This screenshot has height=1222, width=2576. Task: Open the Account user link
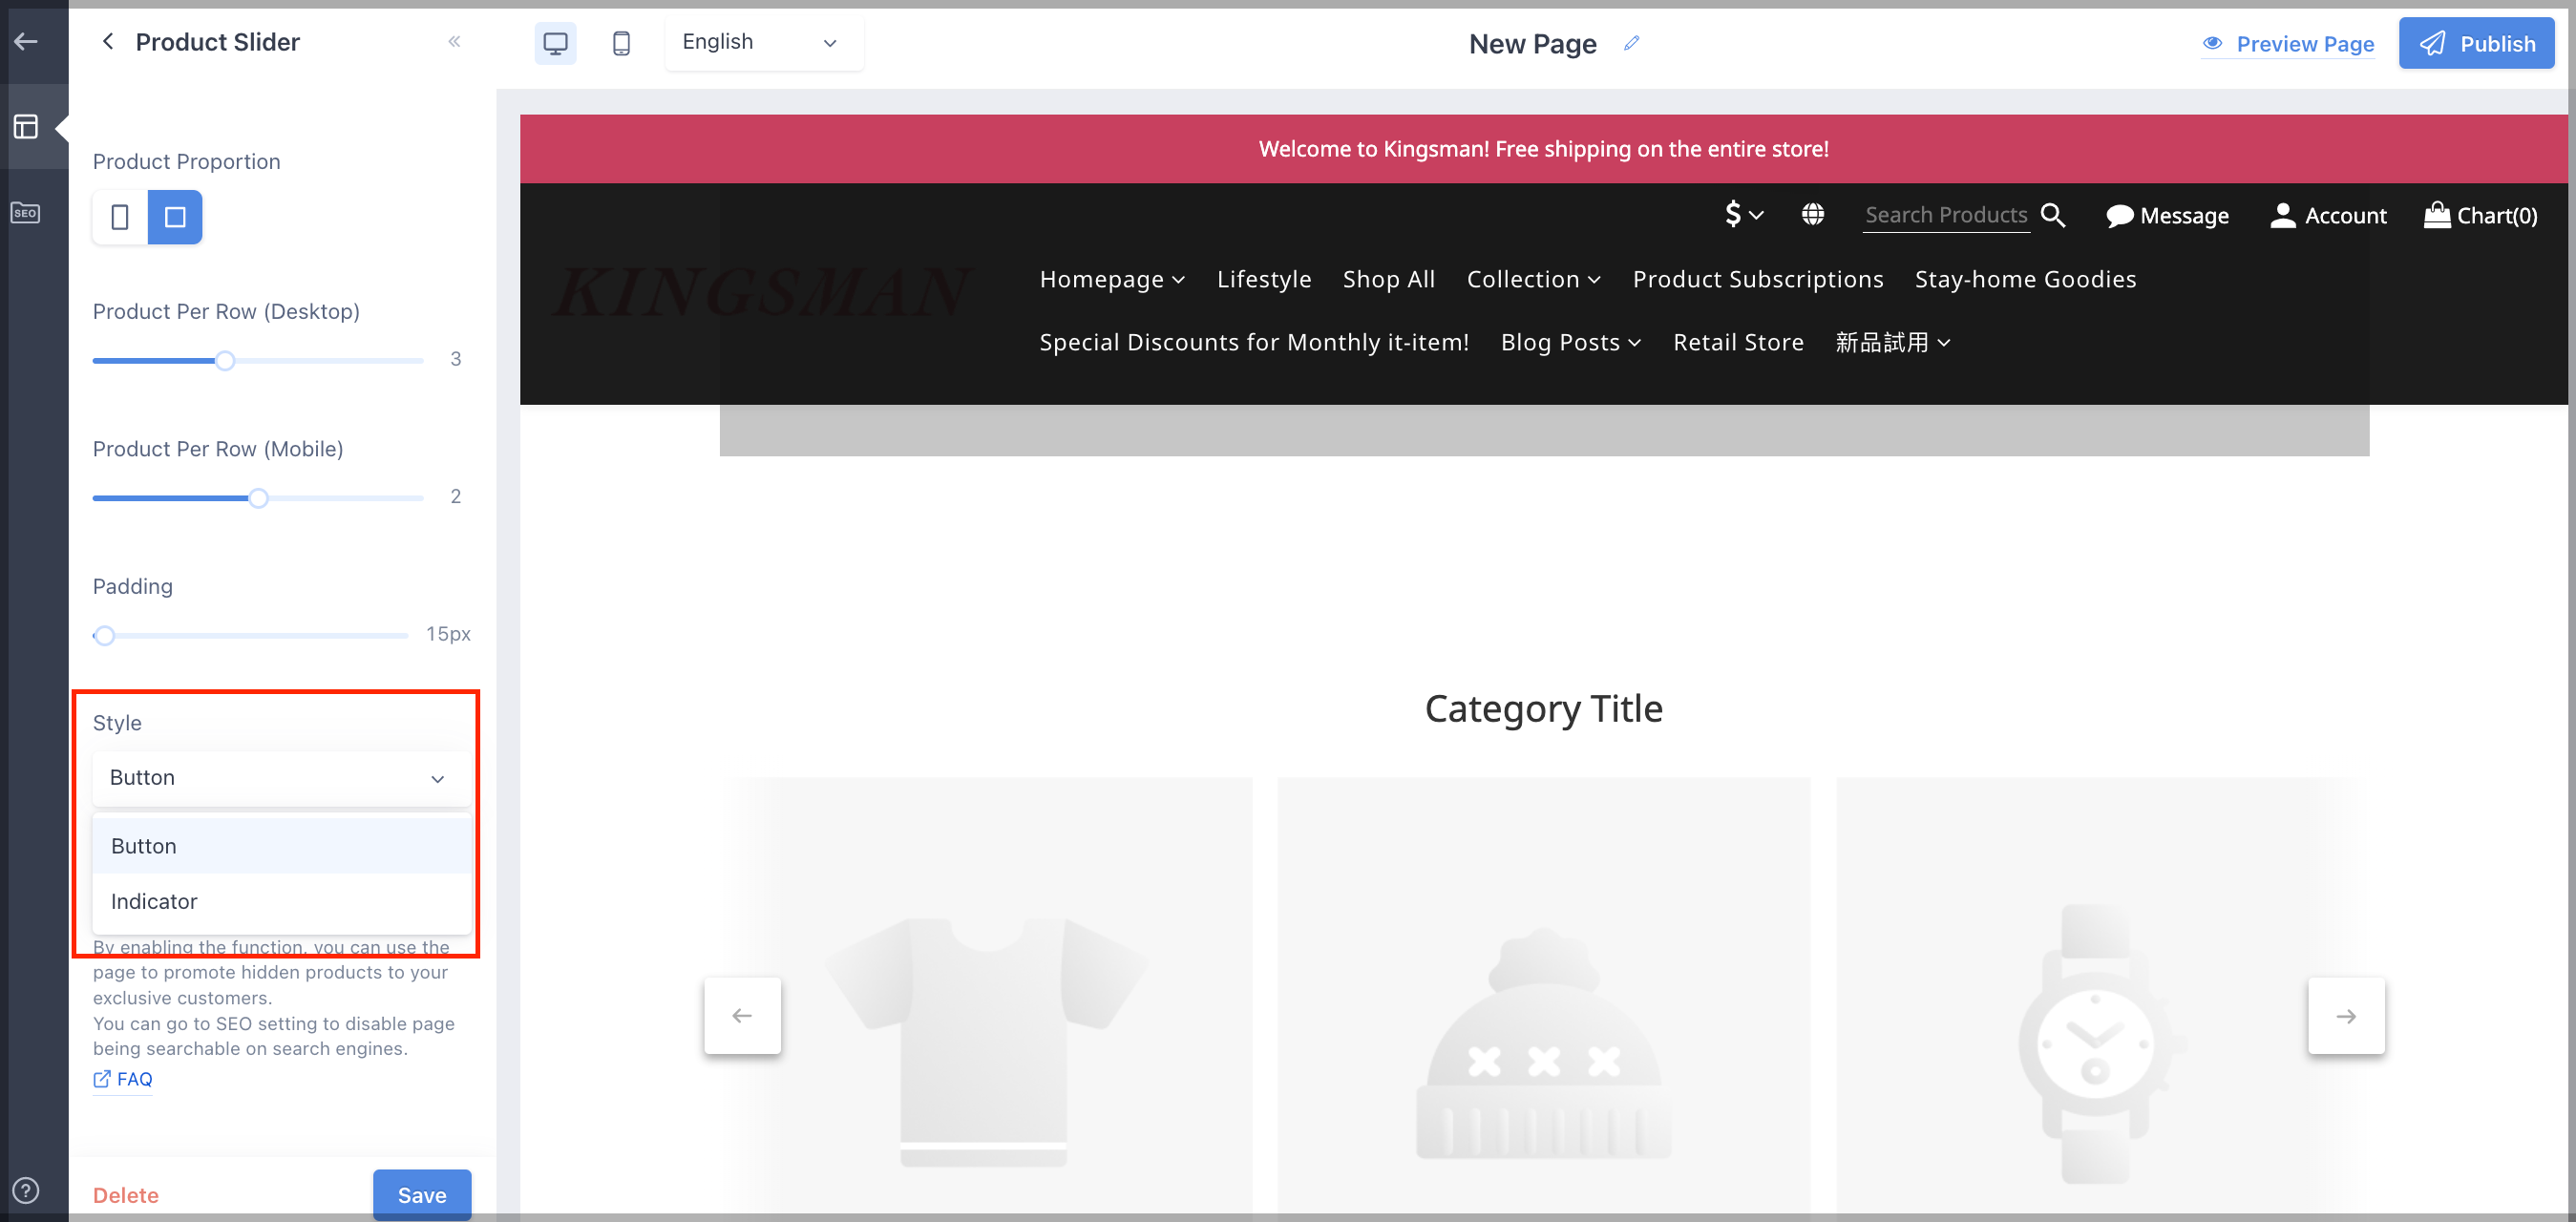click(2328, 216)
